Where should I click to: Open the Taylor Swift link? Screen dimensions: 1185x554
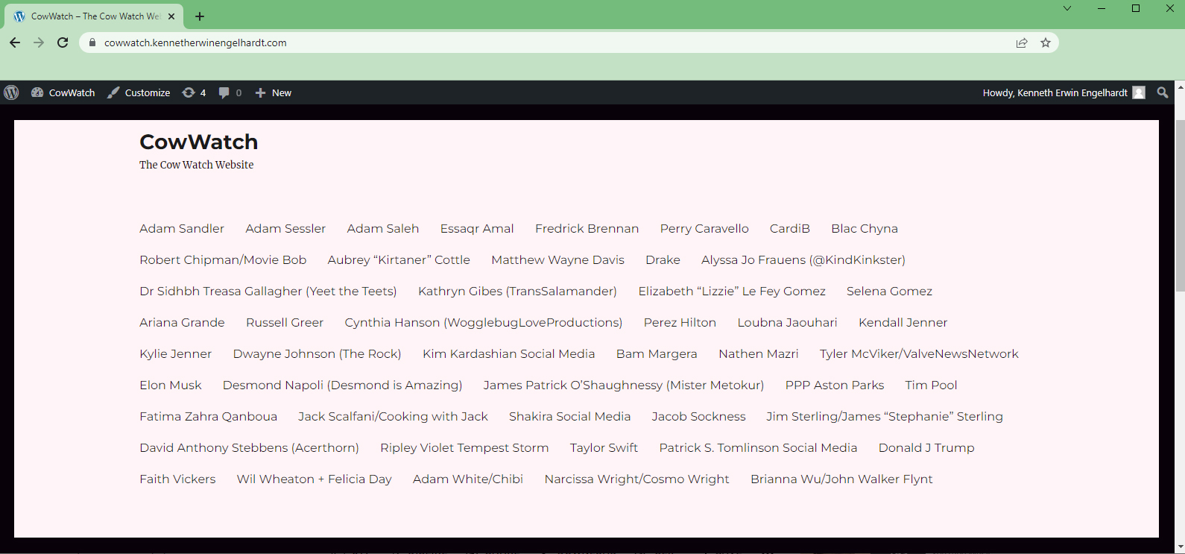click(x=604, y=447)
